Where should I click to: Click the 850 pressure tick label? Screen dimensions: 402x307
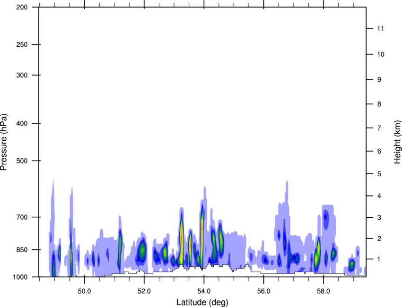[x=22, y=249]
